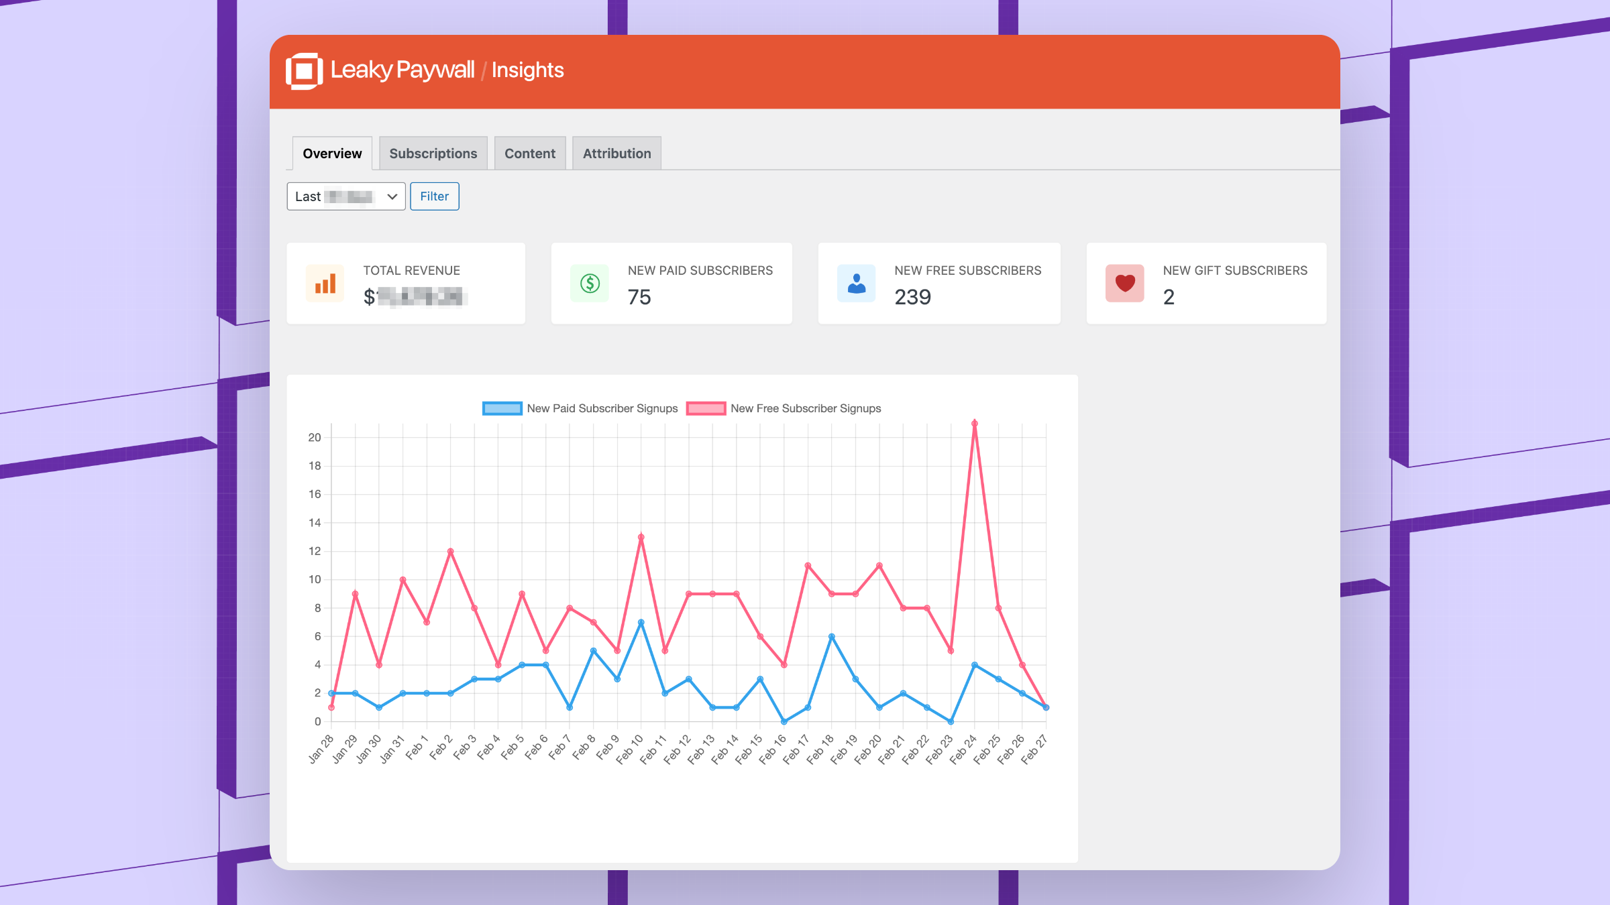Click the Leaky Paywall logo icon
Viewport: 1610px width, 905px height.
point(304,71)
